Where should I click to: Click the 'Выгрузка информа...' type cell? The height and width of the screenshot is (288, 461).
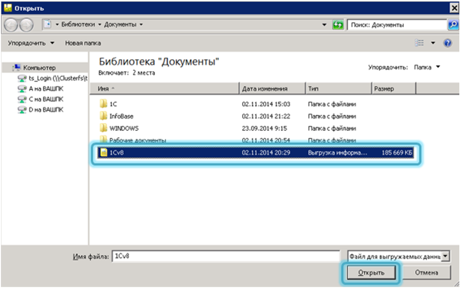[337, 152]
